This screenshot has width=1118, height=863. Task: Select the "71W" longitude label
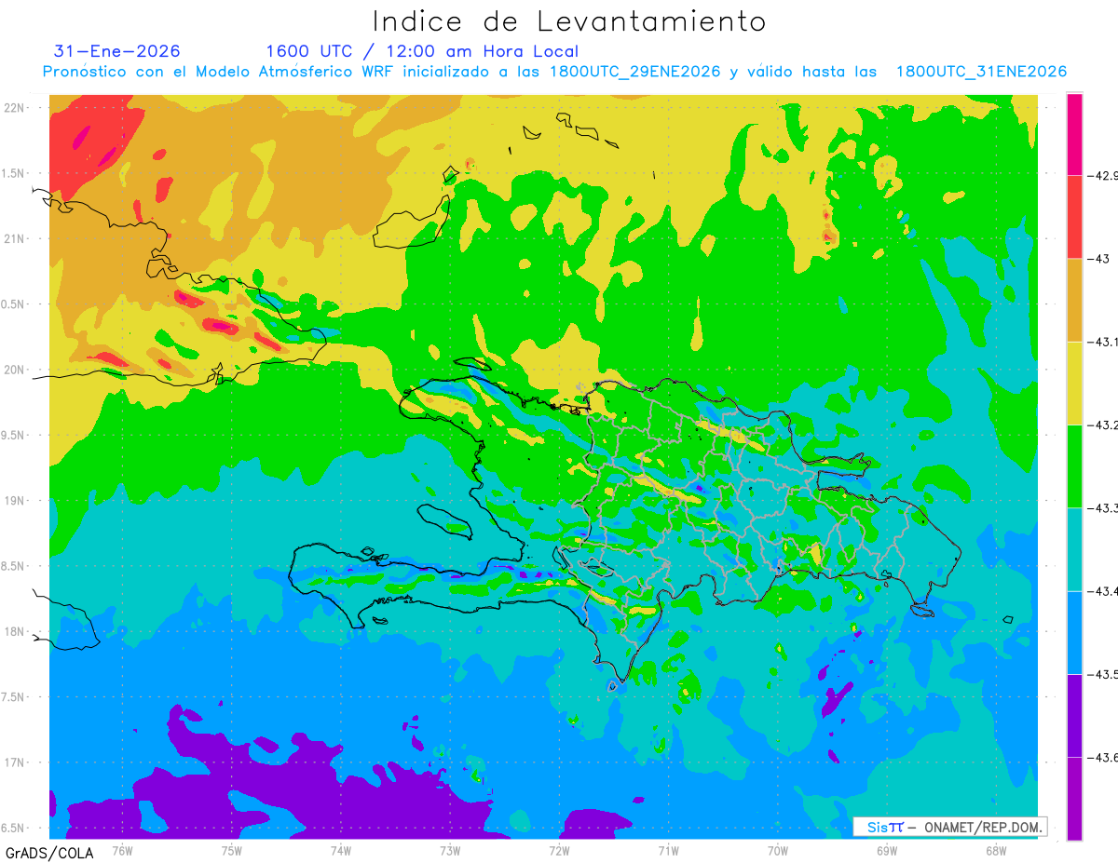point(668,850)
